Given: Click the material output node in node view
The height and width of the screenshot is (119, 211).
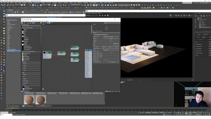Looking at the screenshot, I should point(89,63).
